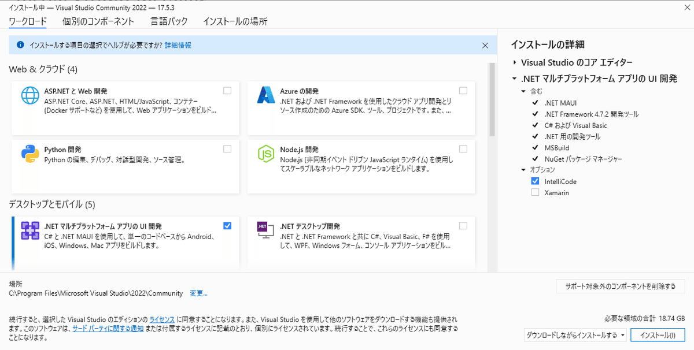Collapse the 含む section
The height and width of the screenshot is (350, 694).
click(524, 91)
